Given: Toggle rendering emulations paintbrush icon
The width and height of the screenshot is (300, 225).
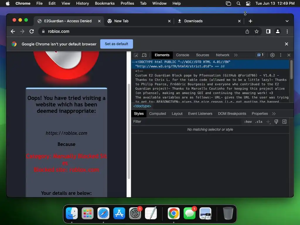Looking at the screenshot, I should pos(276,122).
